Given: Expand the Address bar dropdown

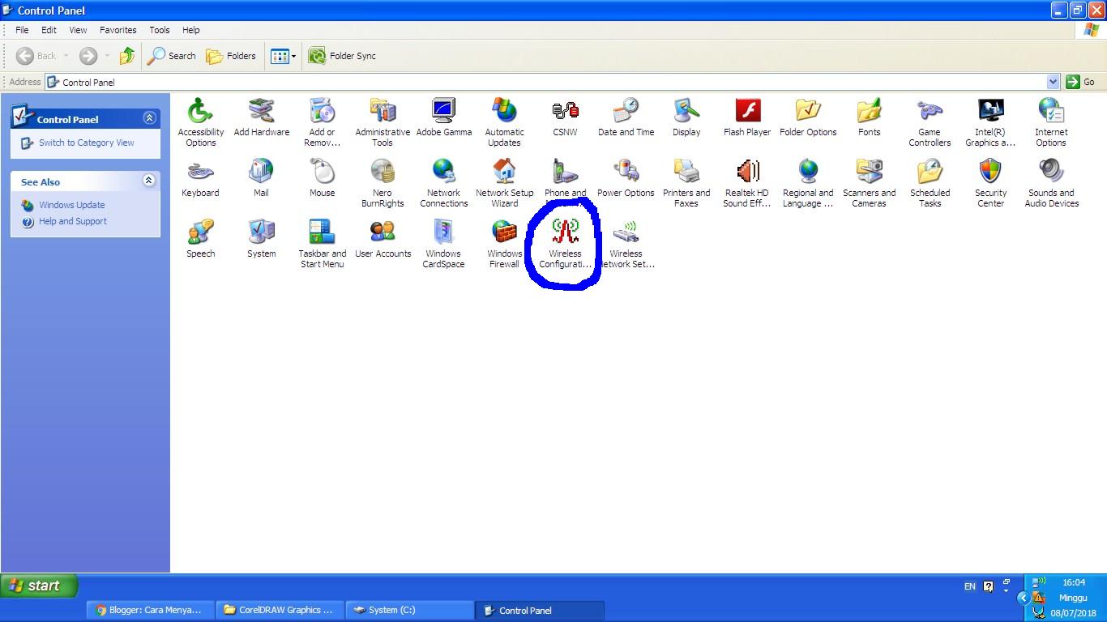Looking at the screenshot, I should (1054, 82).
